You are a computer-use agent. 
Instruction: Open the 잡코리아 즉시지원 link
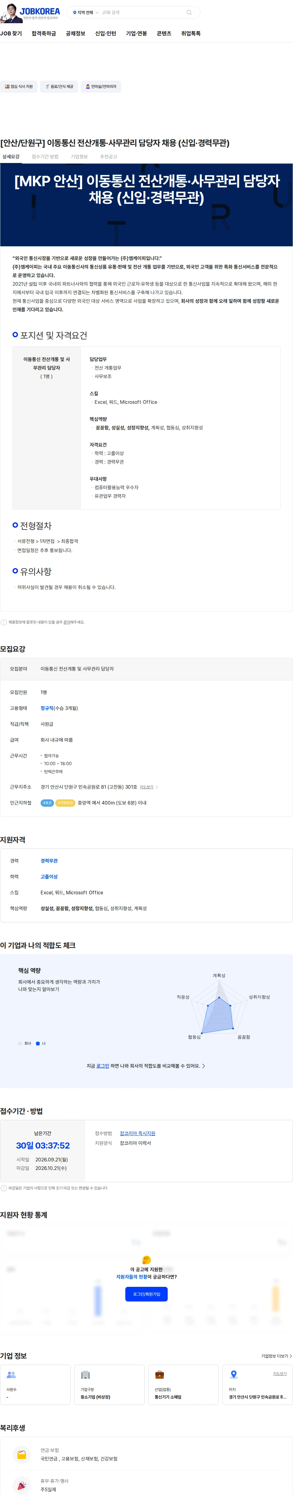138,1133
